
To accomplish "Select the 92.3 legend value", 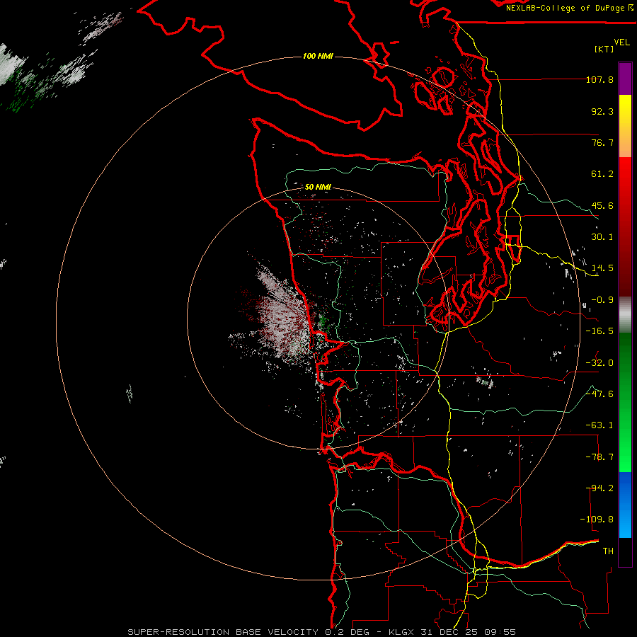I will tap(602, 111).
